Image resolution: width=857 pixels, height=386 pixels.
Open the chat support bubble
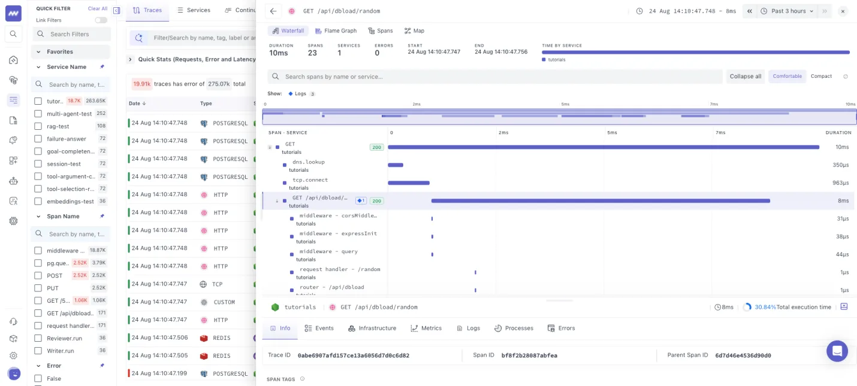(837, 351)
